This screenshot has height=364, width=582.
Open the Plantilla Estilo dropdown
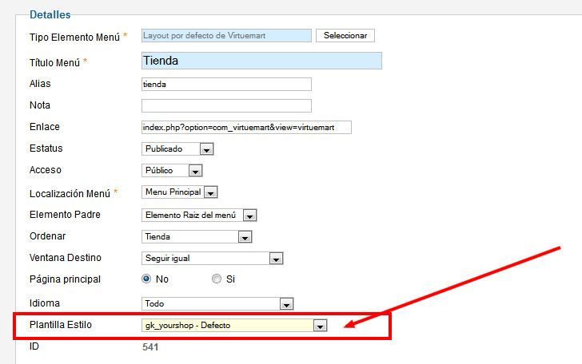pyautogui.click(x=234, y=325)
